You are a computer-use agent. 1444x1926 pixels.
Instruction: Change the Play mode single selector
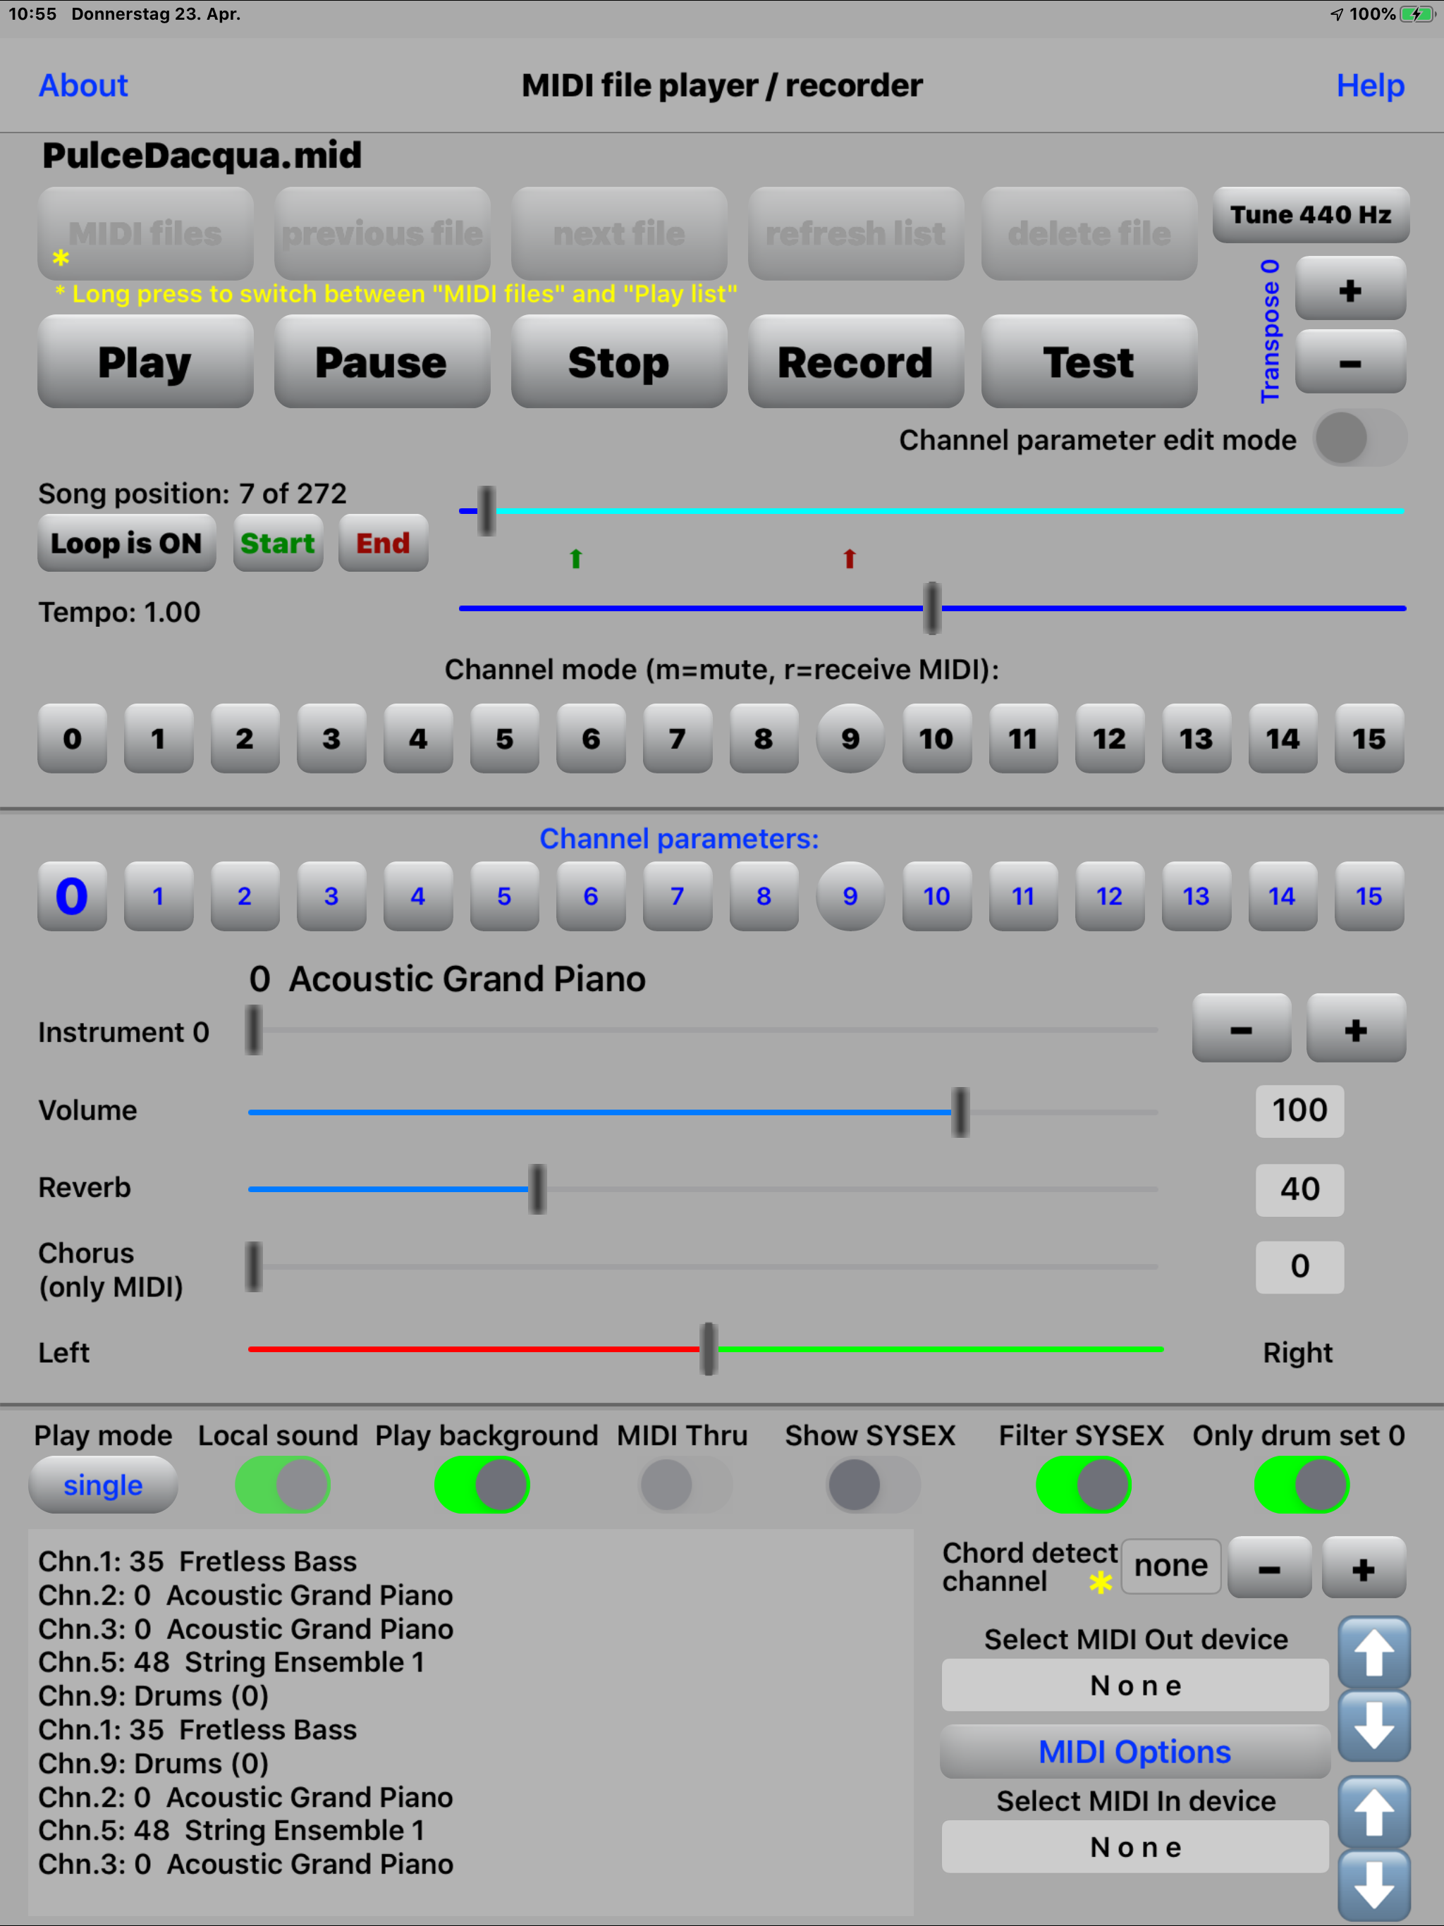pyautogui.click(x=103, y=1485)
